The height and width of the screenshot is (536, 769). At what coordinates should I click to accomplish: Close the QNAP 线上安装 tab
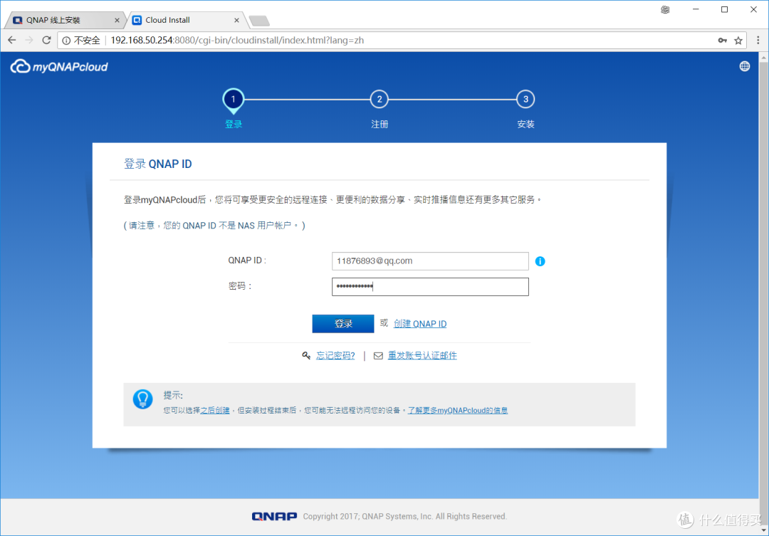click(117, 20)
